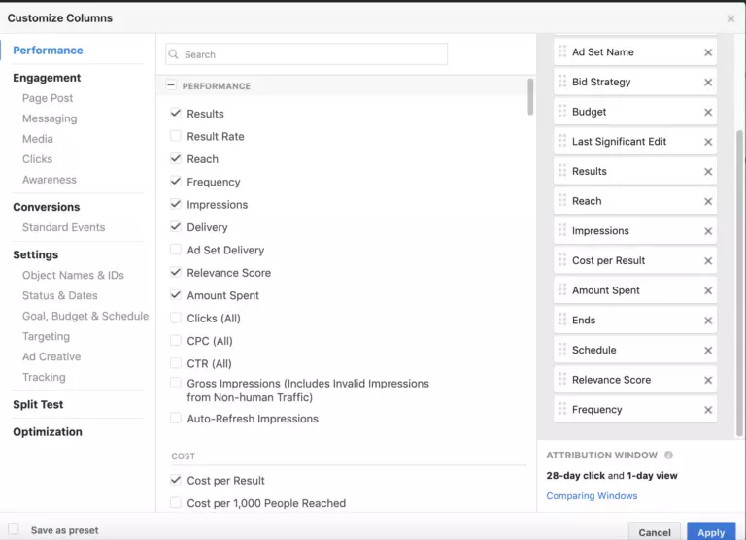The image size is (746, 540).
Task: Remove the Relevance Score column
Action: [708, 381]
